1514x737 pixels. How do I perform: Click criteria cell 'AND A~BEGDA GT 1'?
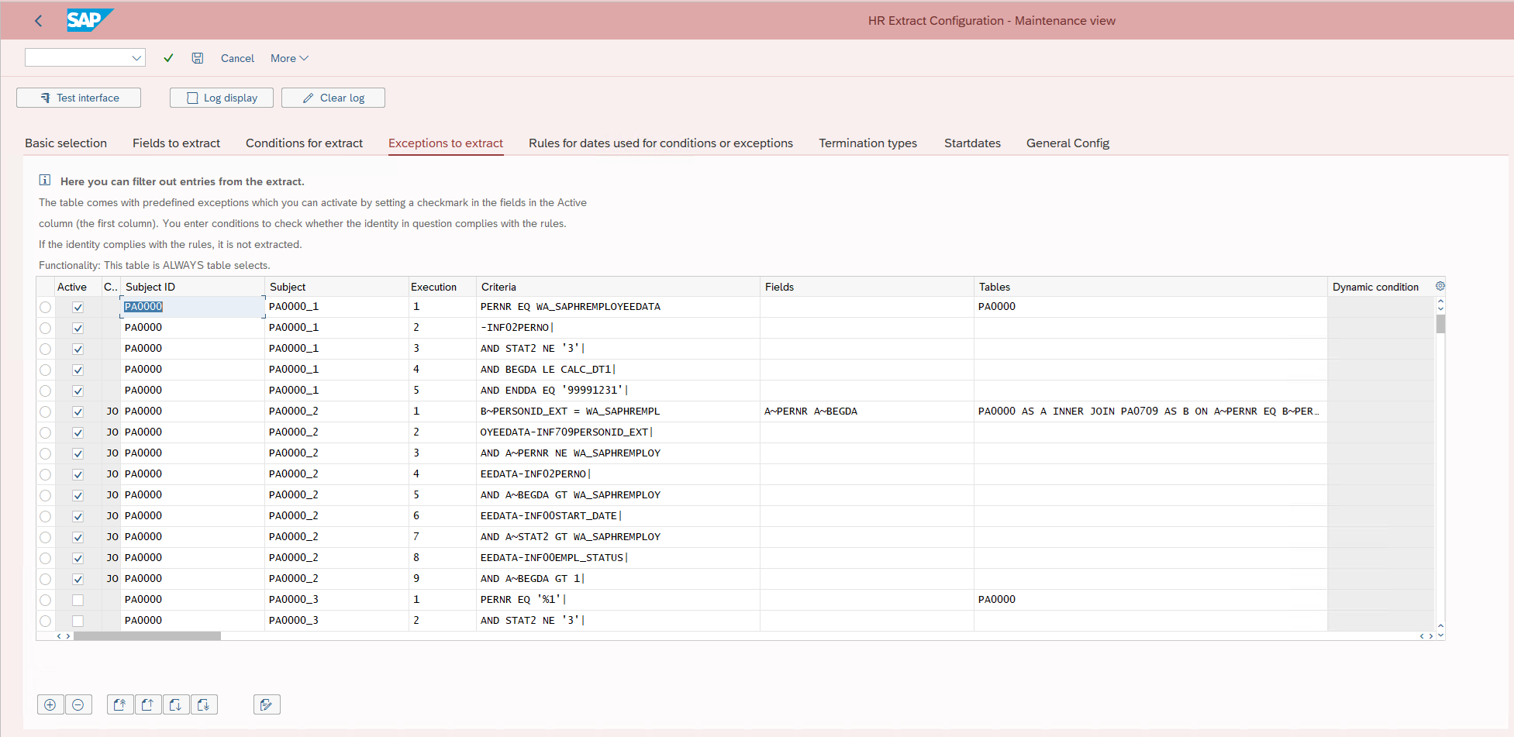tap(618, 579)
